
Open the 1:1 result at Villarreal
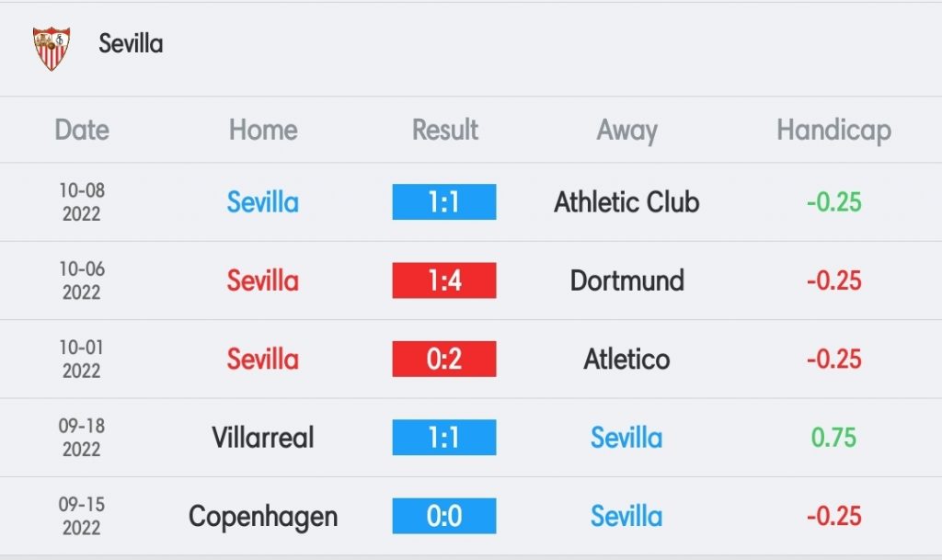[444, 437]
